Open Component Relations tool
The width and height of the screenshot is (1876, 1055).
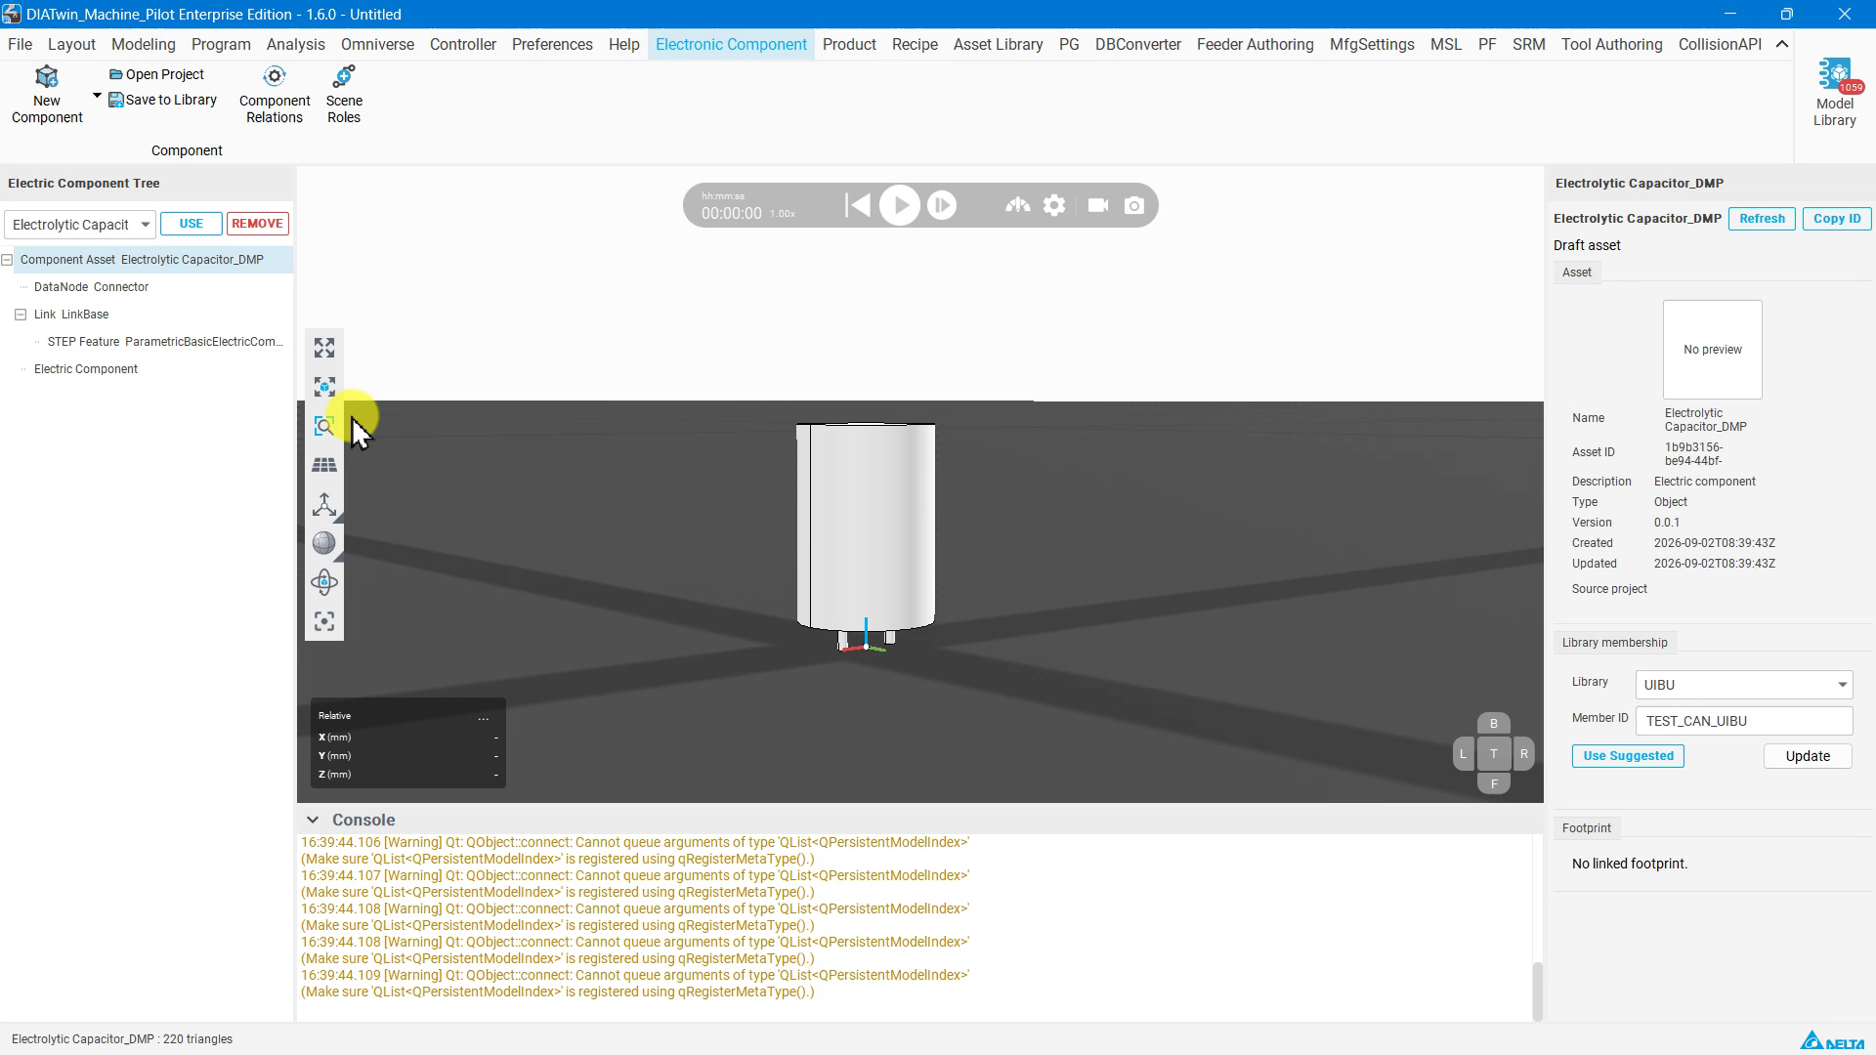275,95
